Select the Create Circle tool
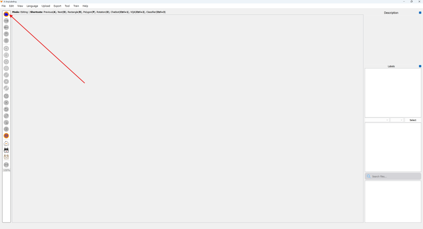Image resolution: width=423 pixels, height=229 pixels. click(6, 68)
